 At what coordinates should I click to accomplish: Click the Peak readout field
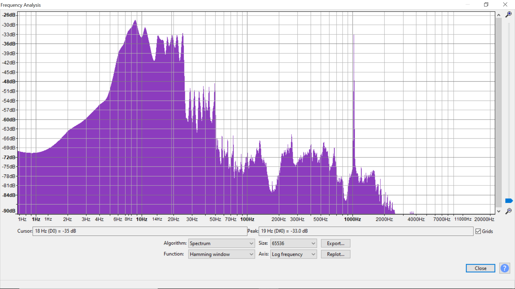[x=366, y=231]
